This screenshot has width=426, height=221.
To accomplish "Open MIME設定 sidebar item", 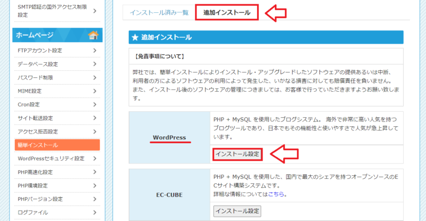I will [x=57, y=91].
